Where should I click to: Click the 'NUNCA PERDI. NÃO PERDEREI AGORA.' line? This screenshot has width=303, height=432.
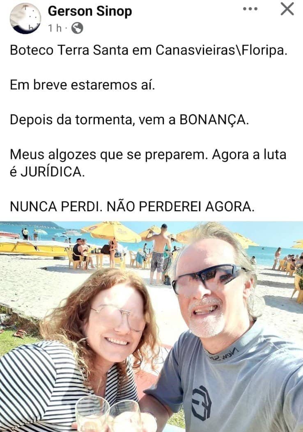click(x=132, y=206)
